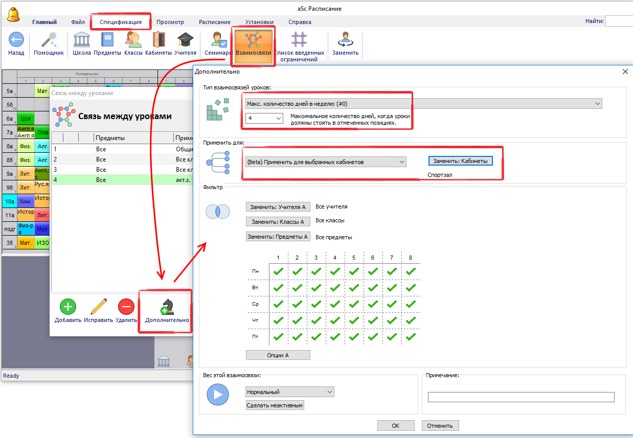Click the green Добавить plus icon
The height and width of the screenshot is (438, 633).
68,307
